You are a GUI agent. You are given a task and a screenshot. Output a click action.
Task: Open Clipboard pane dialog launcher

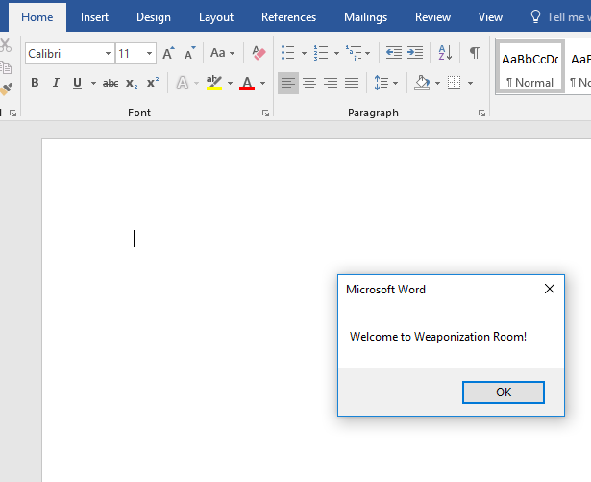[12, 113]
